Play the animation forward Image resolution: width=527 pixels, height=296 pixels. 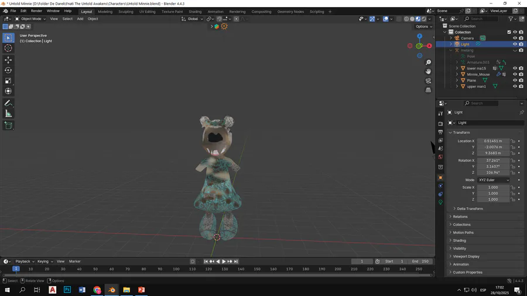pos(224,261)
